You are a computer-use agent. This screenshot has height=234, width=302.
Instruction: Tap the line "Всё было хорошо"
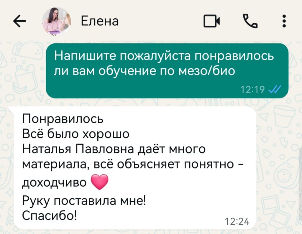76,134
